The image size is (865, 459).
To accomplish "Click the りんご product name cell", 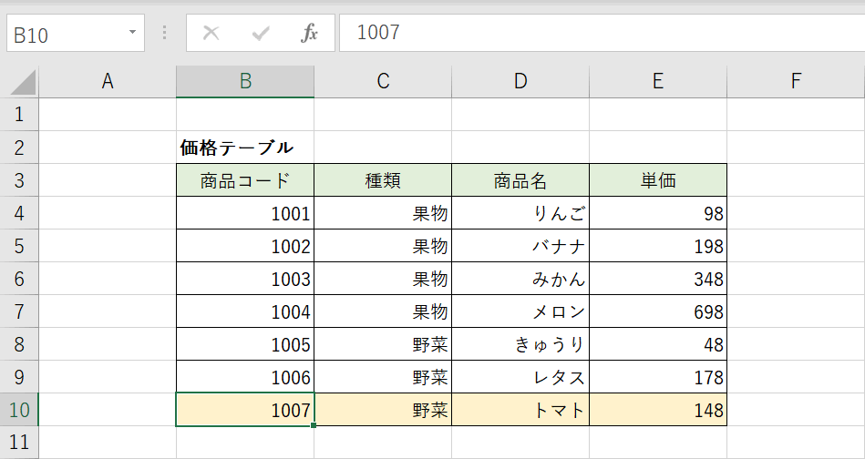I will tap(520, 213).
